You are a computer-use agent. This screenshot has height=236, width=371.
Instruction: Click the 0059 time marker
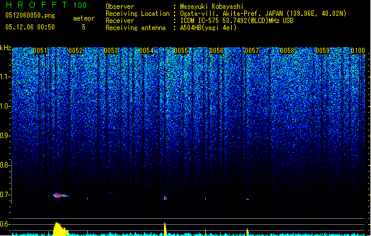(323, 51)
